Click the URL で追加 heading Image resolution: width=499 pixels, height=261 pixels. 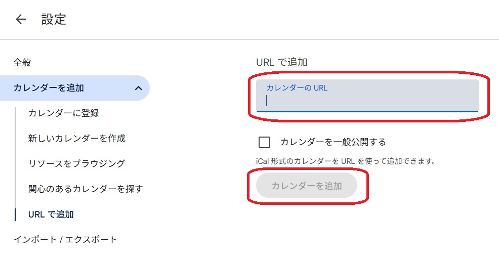click(282, 62)
